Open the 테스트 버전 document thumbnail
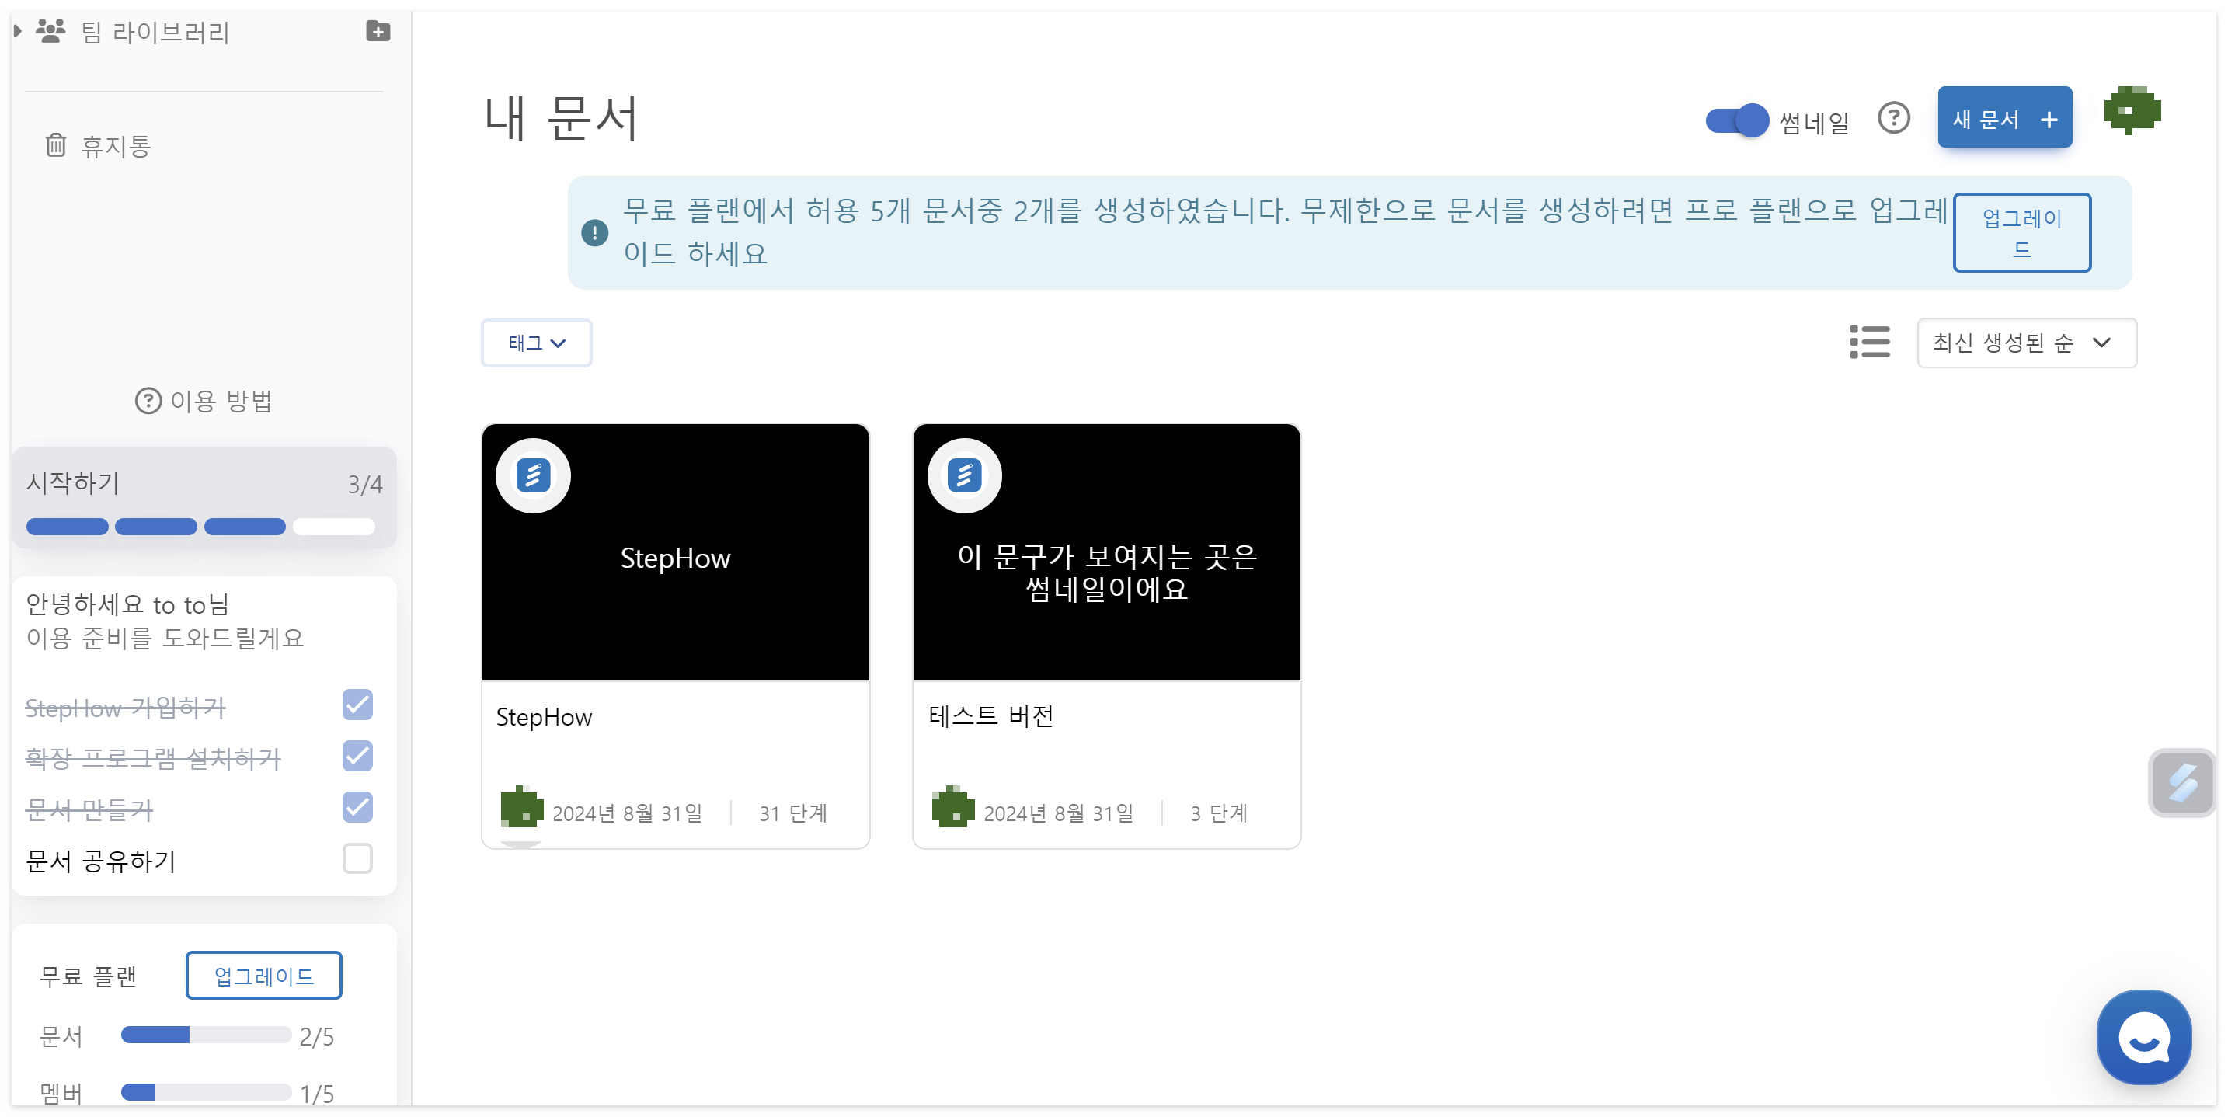Viewport: 2228px width, 1117px height. 1106,552
